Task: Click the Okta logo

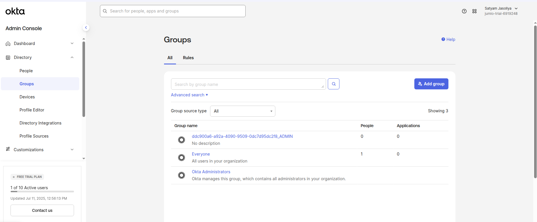Action: tap(15, 11)
